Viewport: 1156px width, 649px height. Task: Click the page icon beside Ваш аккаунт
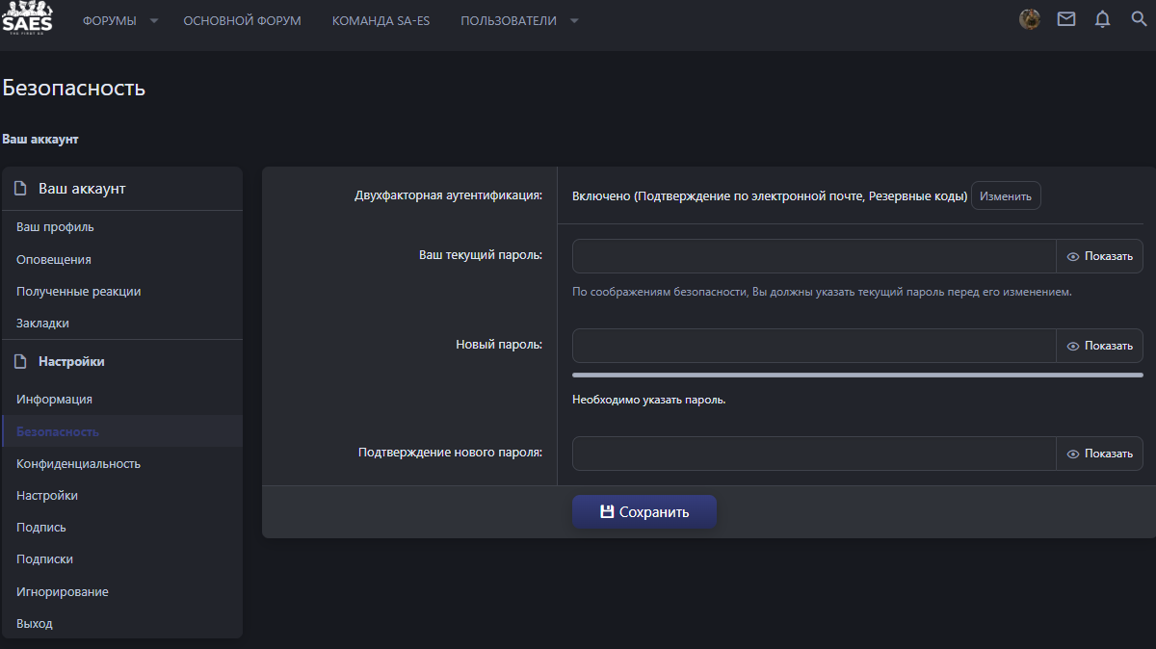click(x=20, y=189)
